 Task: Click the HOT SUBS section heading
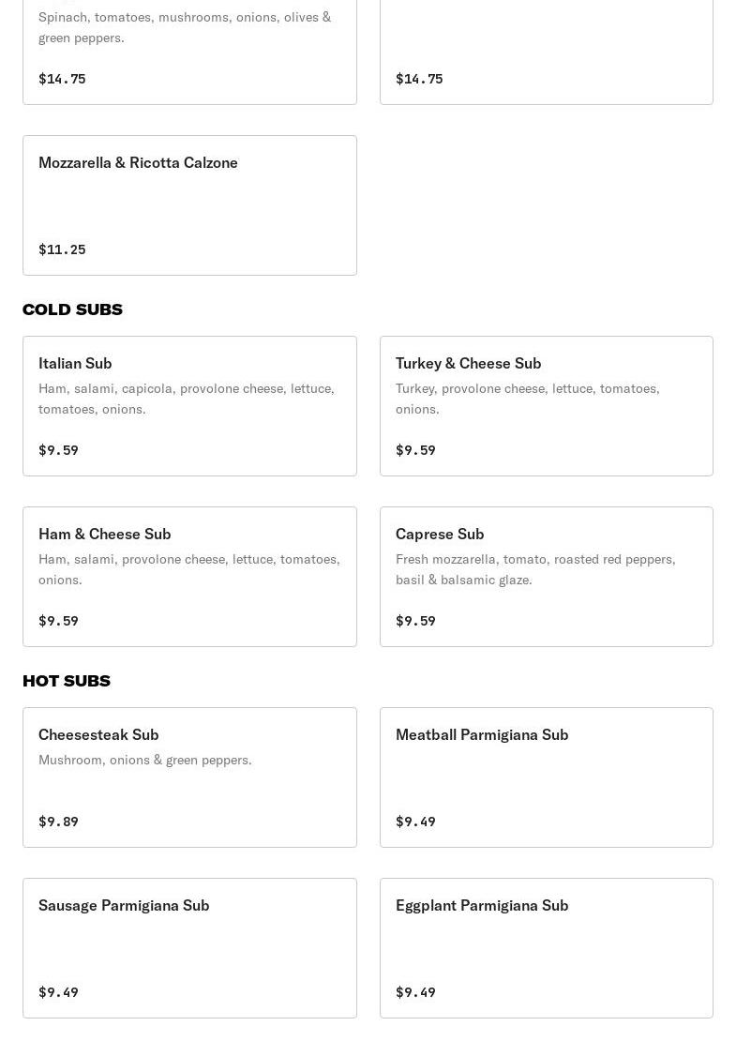67,681
